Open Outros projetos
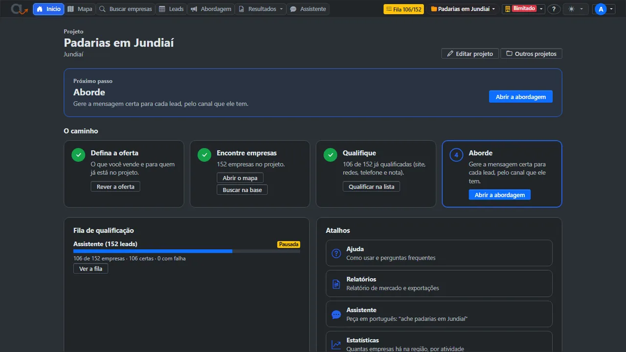Viewport: 626px width, 352px height. click(x=531, y=53)
